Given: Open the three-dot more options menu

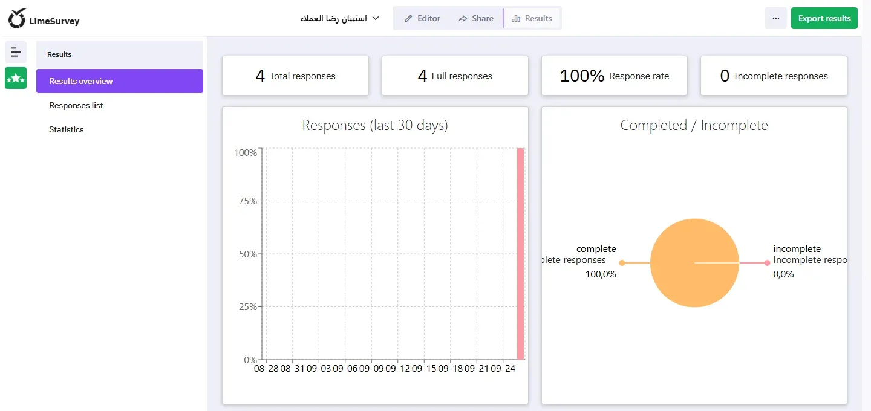Looking at the screenshot, I should point(775,18).
